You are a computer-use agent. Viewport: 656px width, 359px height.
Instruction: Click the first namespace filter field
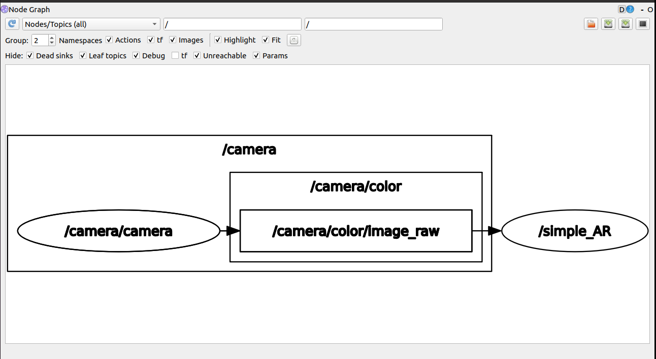(233, 24)
